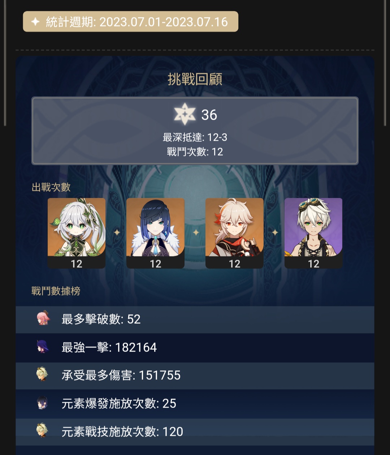The image size is (390, 455).
Task: Tap the dark-haired avatar beside 元素爆發施放次數
Action: pos(42,403)
